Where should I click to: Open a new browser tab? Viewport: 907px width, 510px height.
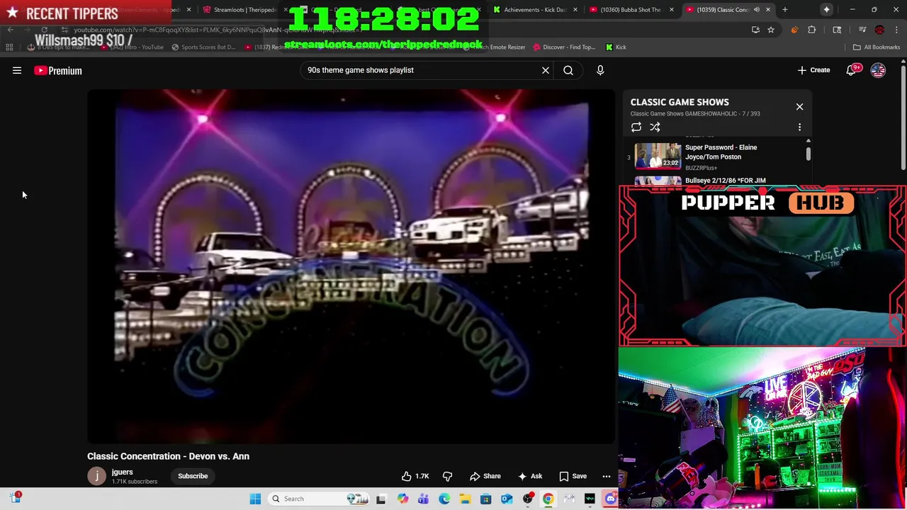tap(784, 10)
